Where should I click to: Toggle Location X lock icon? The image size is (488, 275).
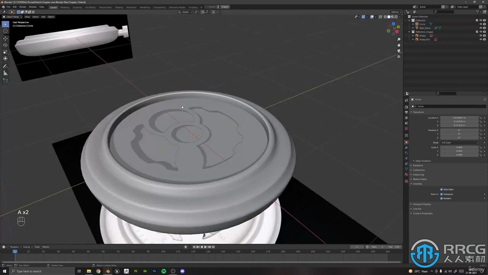(x=481, y=118)
